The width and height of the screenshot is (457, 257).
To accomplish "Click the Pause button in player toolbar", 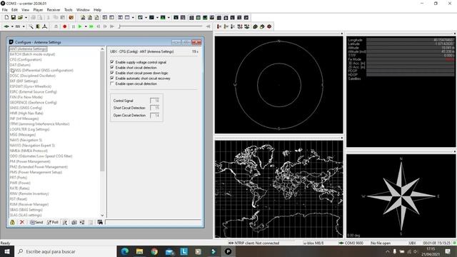I will [73, 26].
